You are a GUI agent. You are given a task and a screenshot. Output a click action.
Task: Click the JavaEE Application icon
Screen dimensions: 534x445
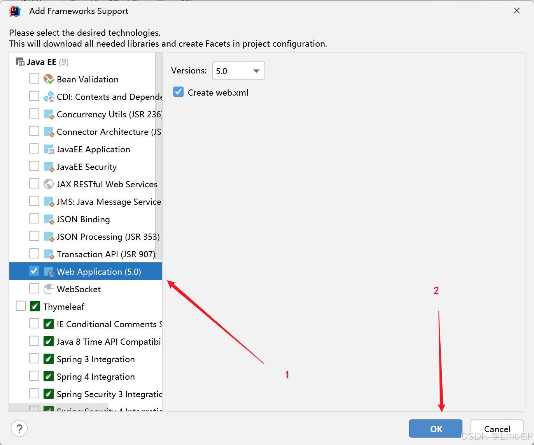point(49,149)
